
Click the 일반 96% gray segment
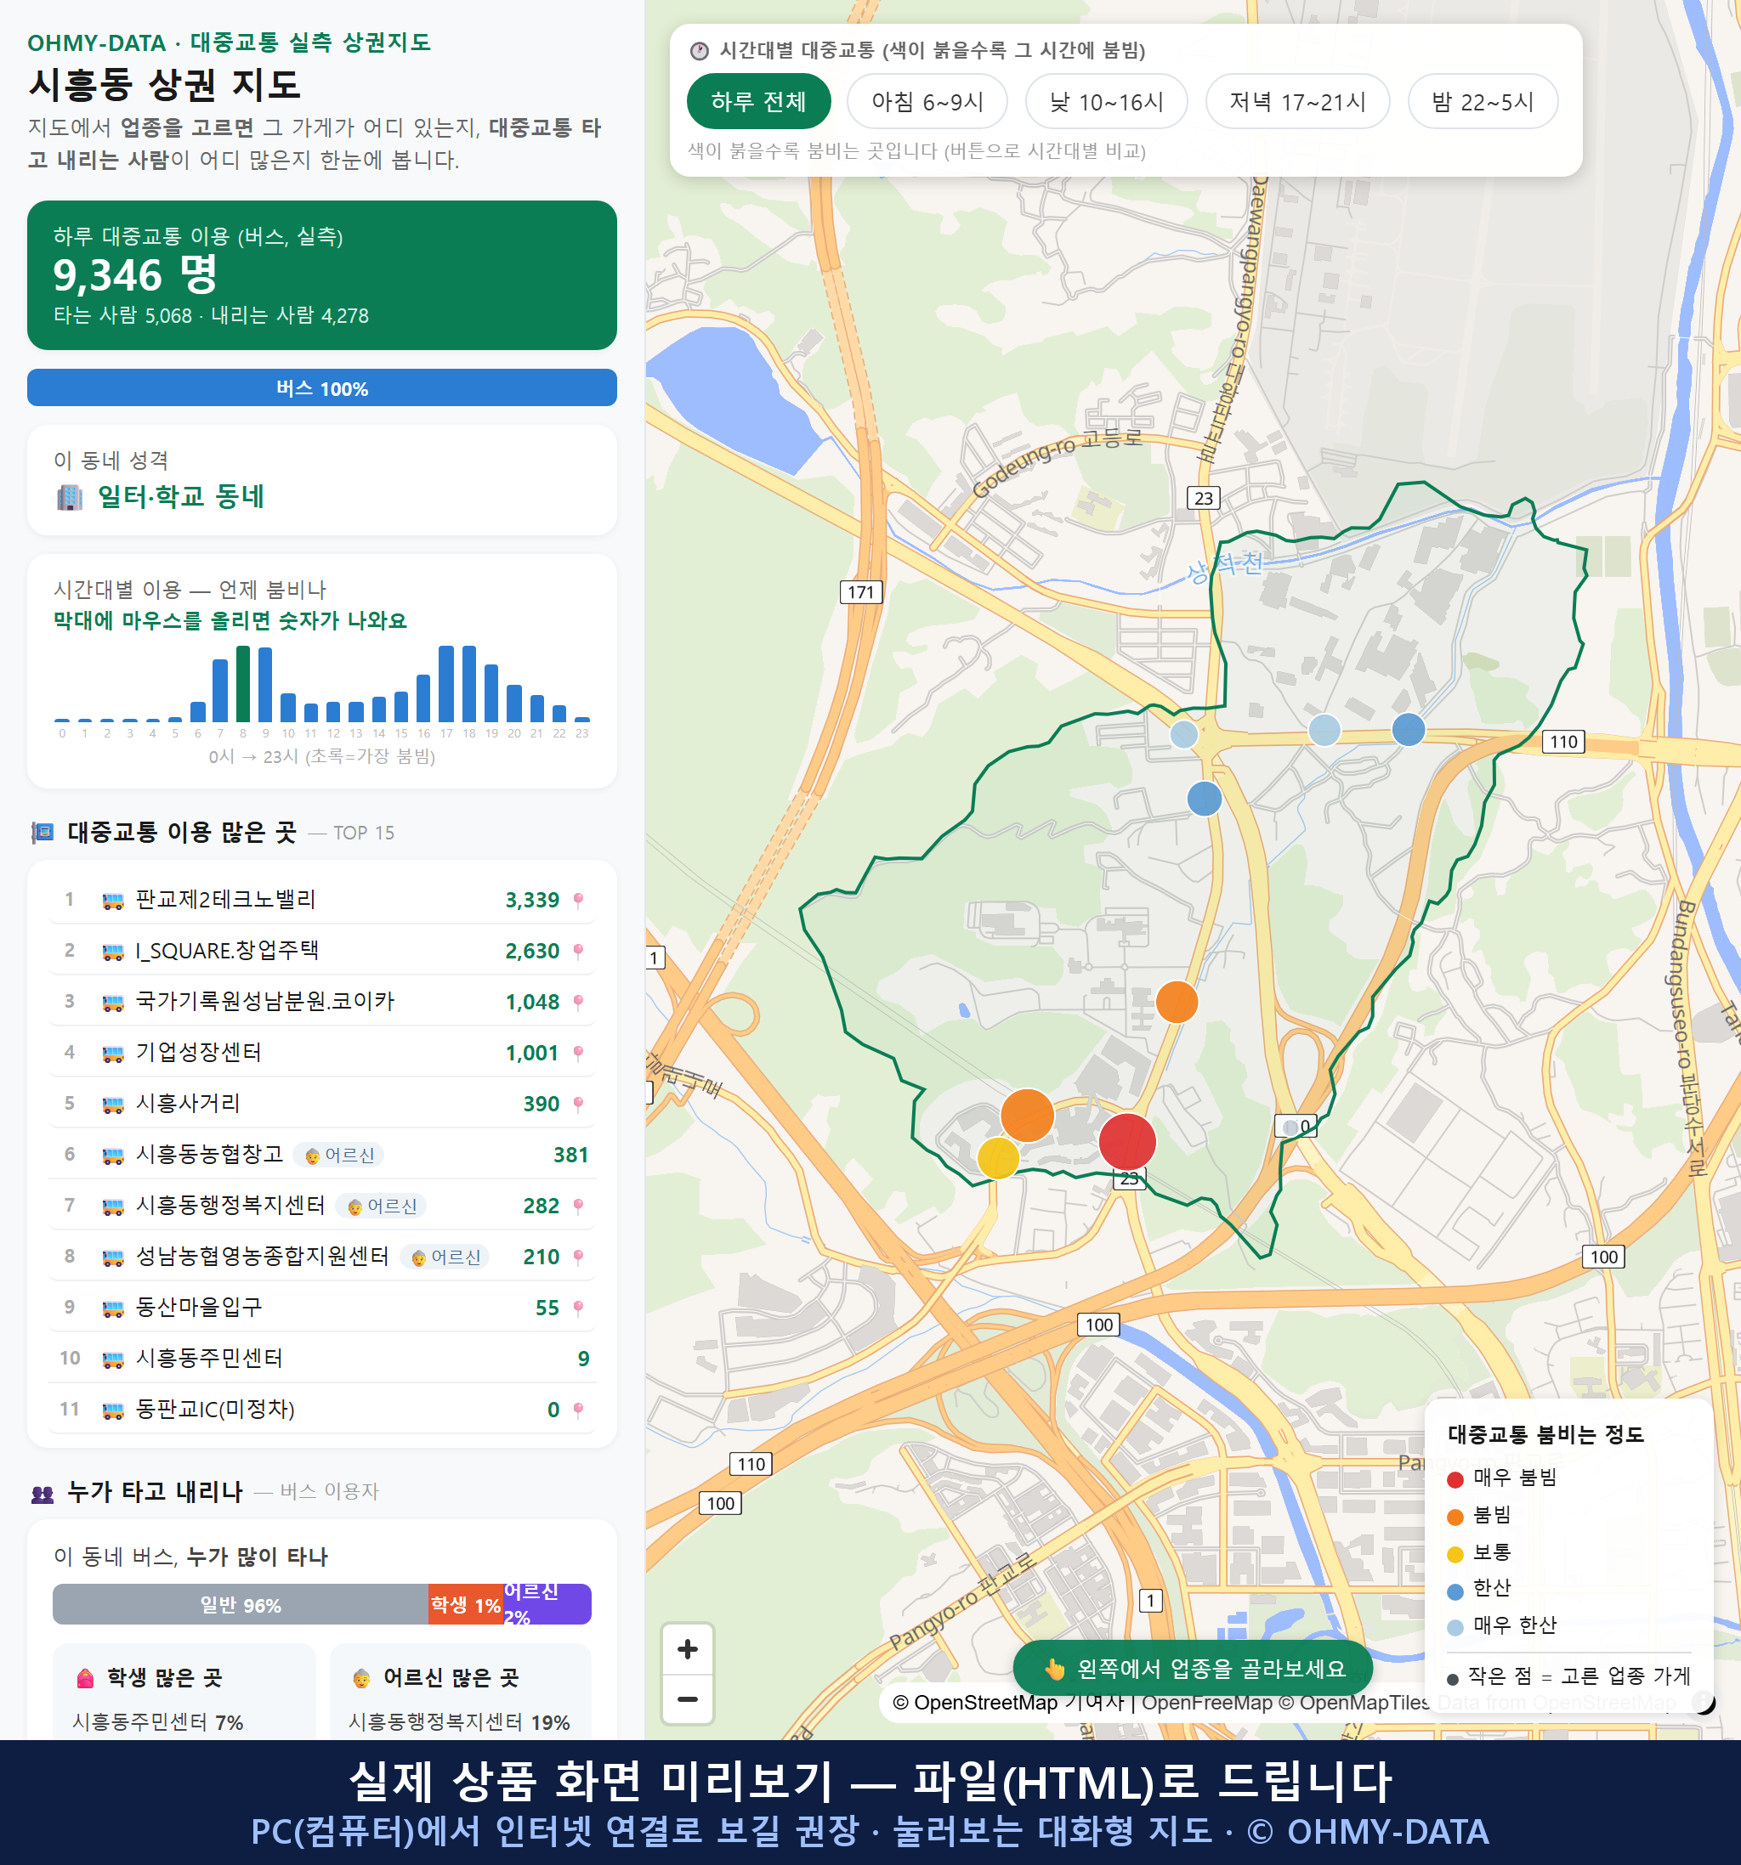click(x=241, y=1604)
